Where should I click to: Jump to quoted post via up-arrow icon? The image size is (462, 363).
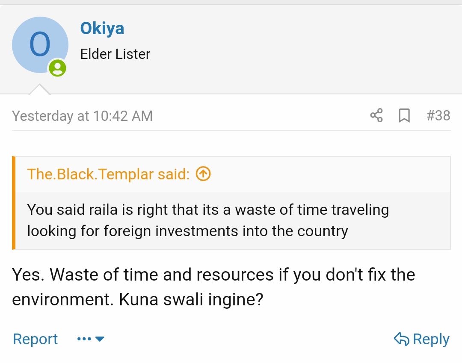203,174
